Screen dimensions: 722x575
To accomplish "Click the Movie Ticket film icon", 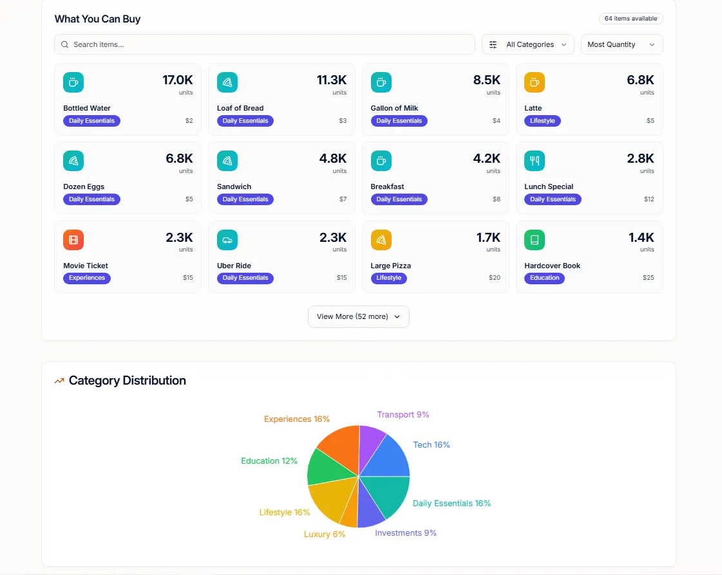I will (73, 240).
